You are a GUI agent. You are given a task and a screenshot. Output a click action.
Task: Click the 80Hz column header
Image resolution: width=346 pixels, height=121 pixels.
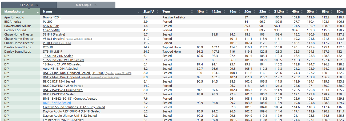340,12
